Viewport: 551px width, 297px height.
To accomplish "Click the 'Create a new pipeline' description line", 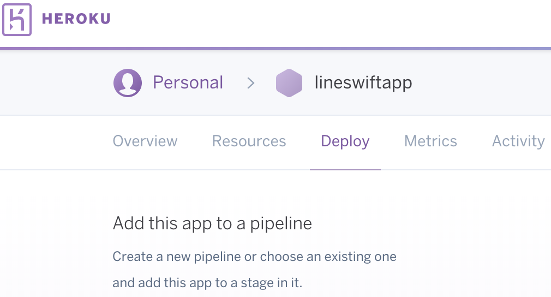I will point(254,257).
